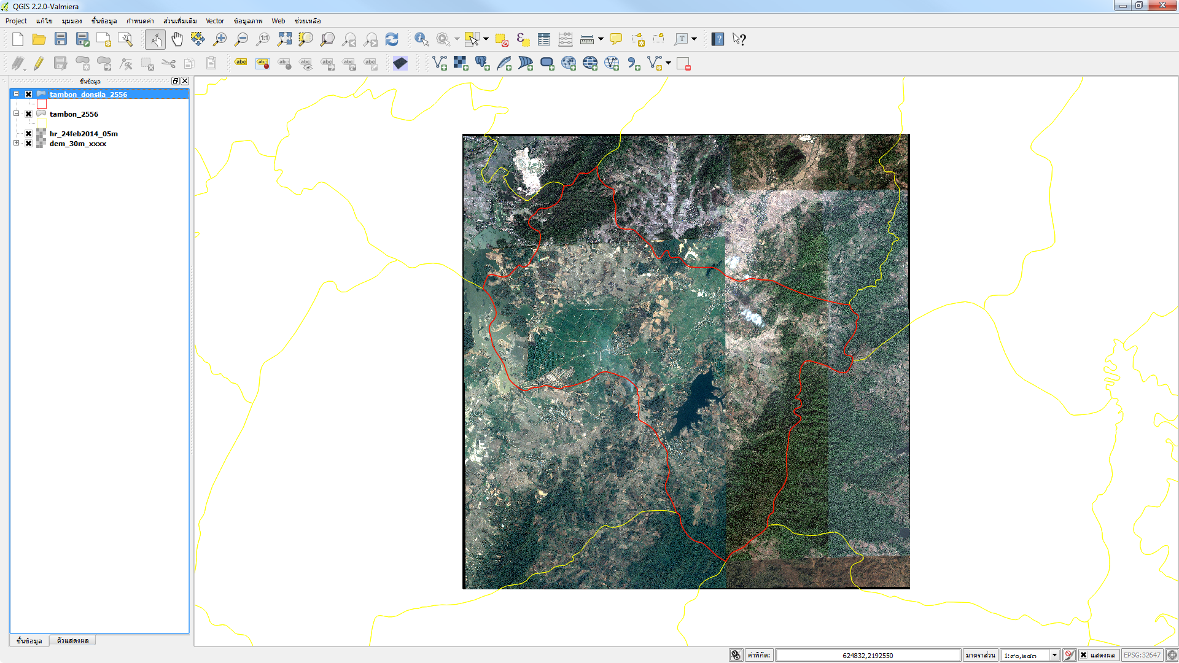Image resolution: width=1179 pixels, height=663 pixels.
Task: Collapse the tambon_2556 layer tree node
Action: click(x=17, y=114)
